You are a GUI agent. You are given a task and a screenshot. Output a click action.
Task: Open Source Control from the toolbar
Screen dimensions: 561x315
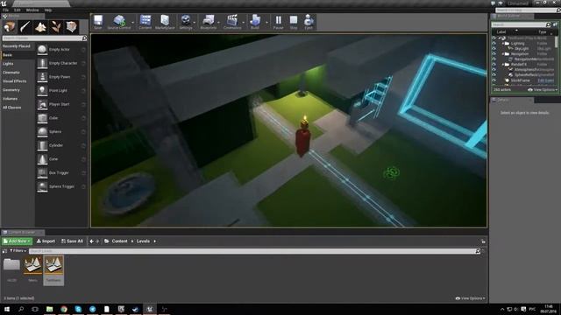[119, 22]
